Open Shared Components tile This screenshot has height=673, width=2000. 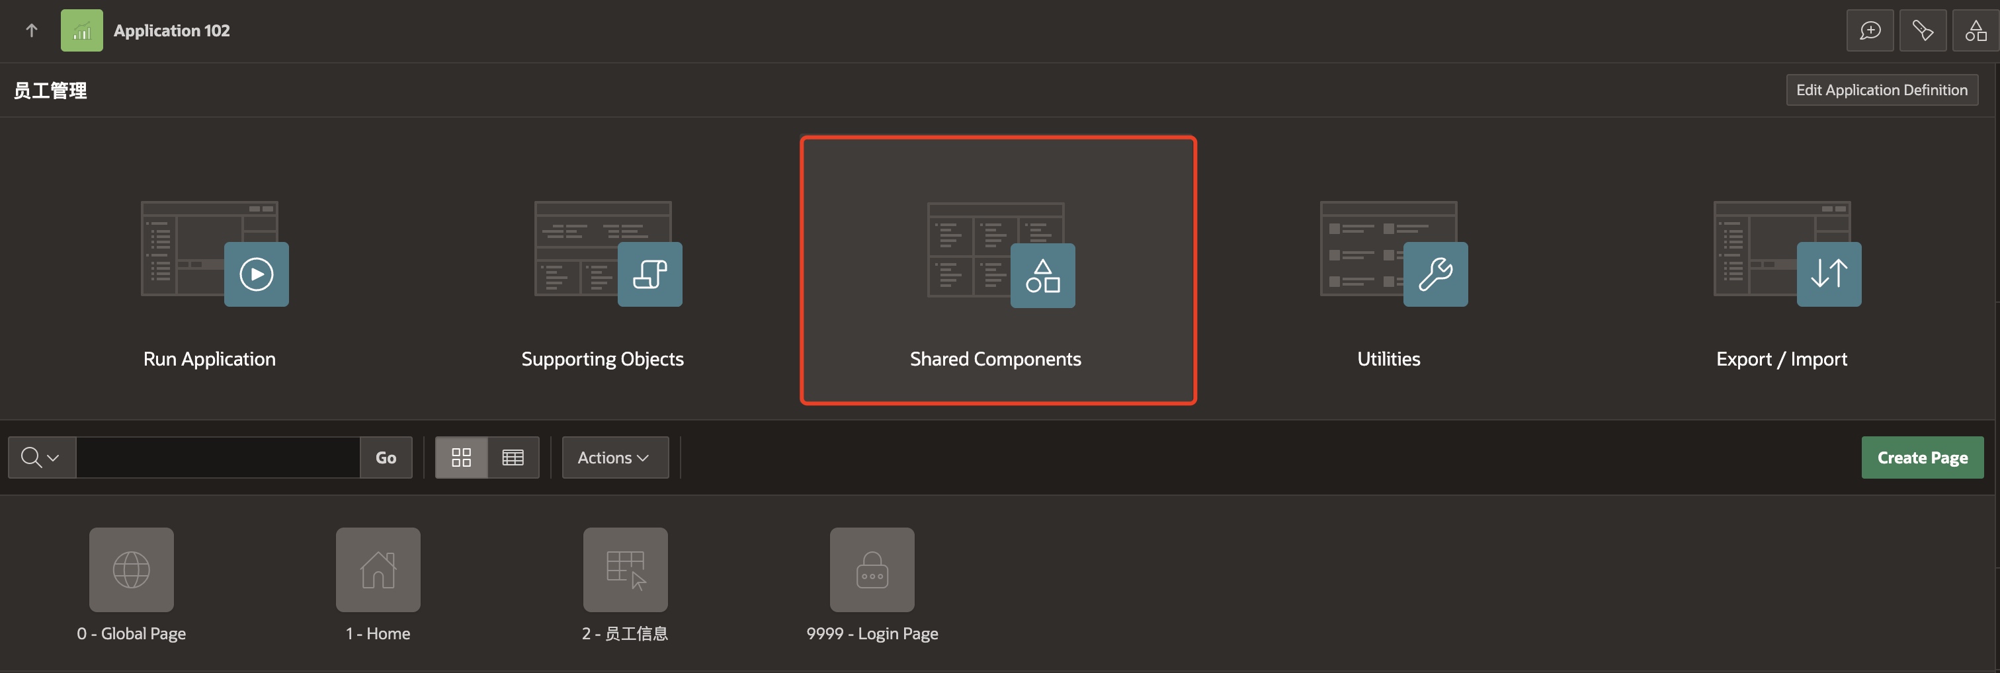(x=997, y=270)
